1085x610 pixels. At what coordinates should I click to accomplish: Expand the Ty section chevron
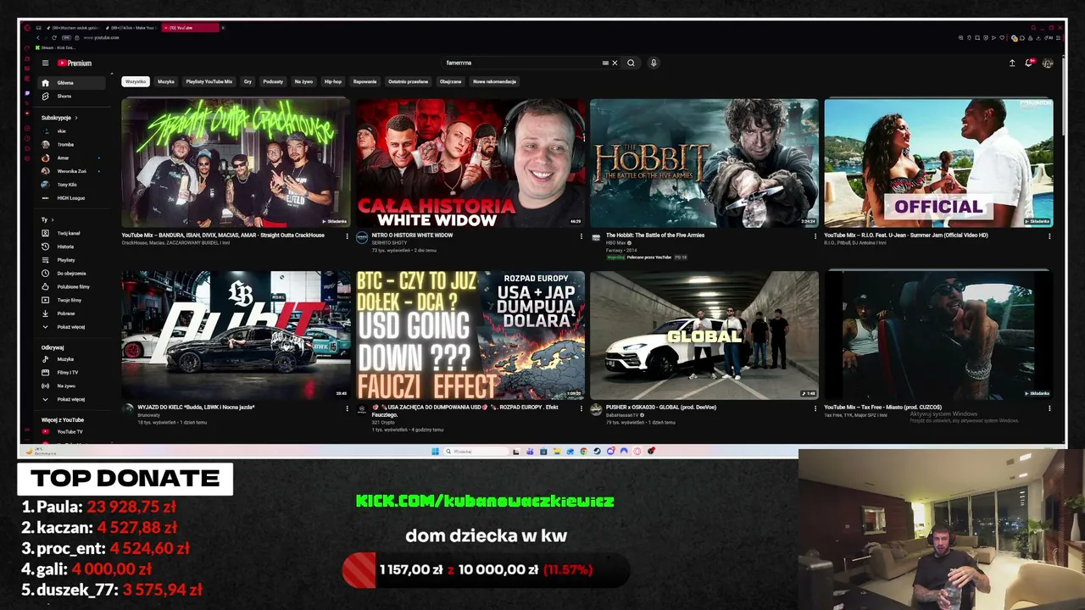(51, 219)
